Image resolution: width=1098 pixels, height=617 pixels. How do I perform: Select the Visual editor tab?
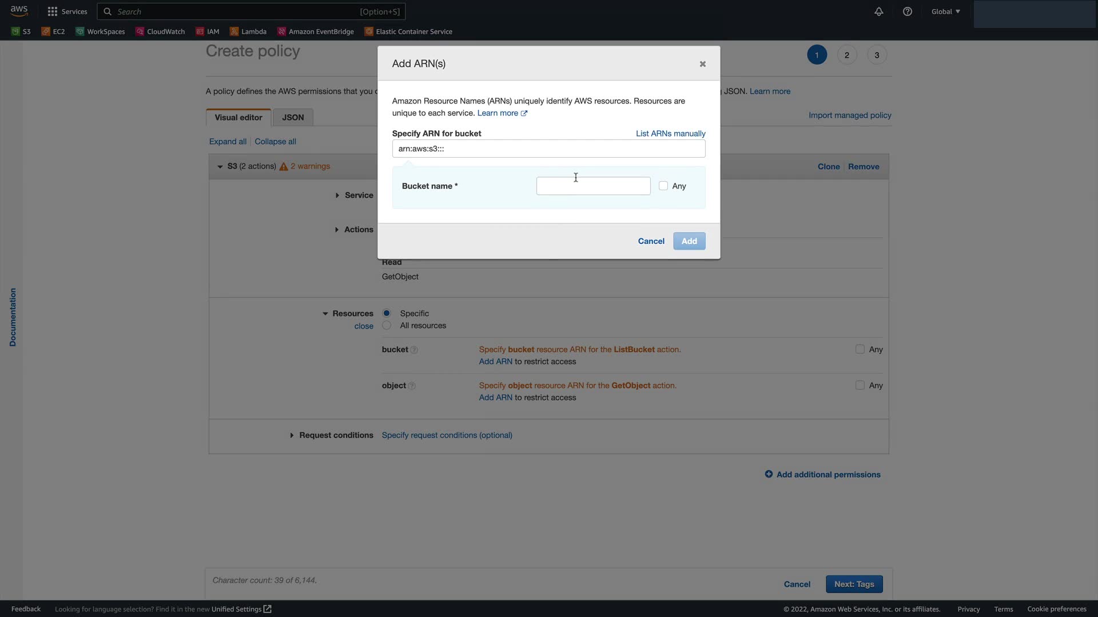[238, 117]
